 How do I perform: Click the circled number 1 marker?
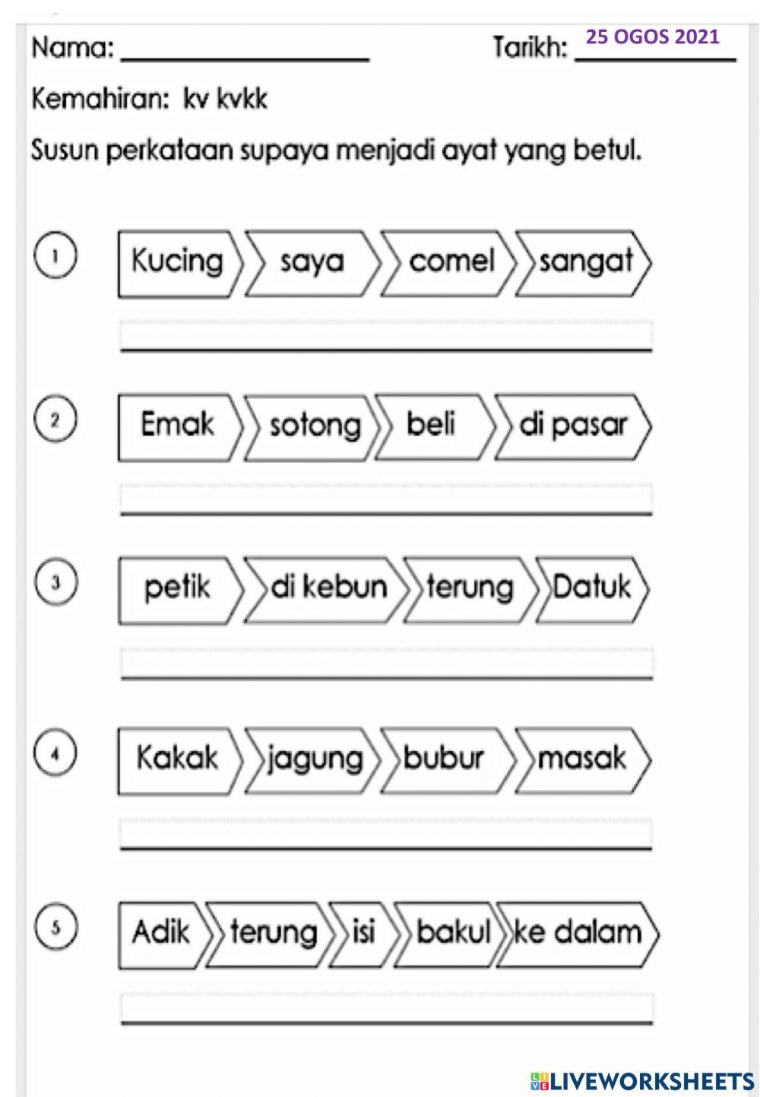pyautogui.click(x=55, y=257)
